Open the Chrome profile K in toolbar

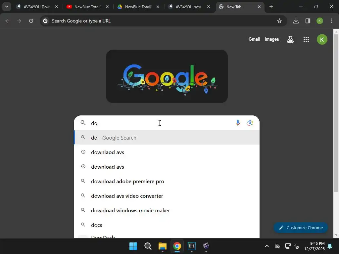click(319, 21)
